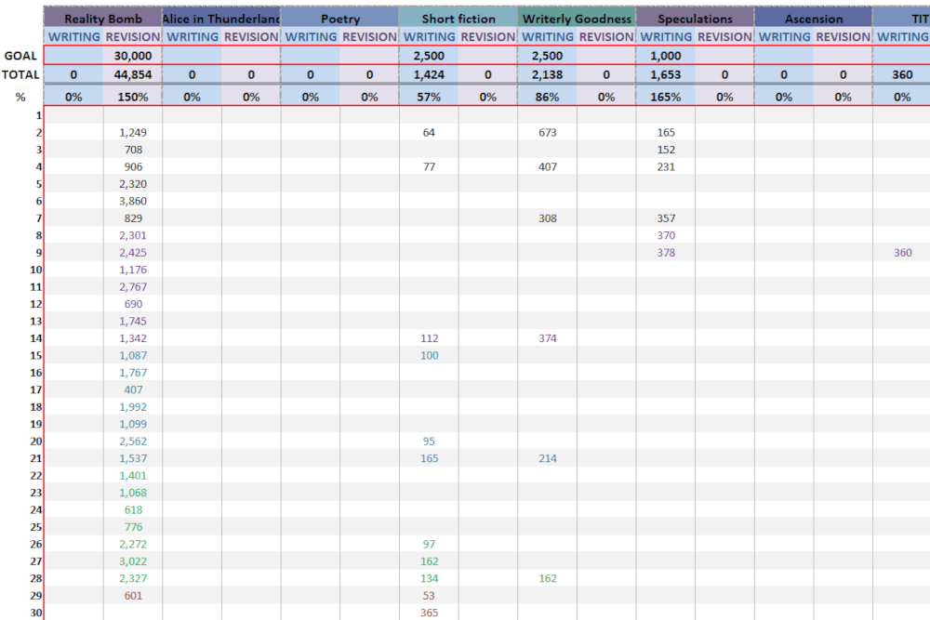Select the Poetry column group header

[339, 19]
